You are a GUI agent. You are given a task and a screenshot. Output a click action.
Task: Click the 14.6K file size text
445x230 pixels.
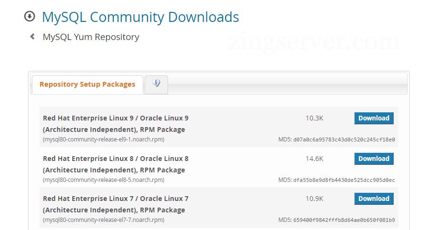pos(314,159)
